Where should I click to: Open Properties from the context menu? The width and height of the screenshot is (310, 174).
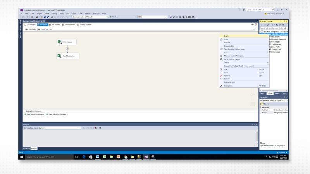244,86
